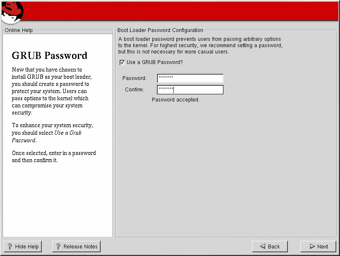Uncheck Use a GRUB Password checkbox
The image size is (340, 256).
(x=122, y=62)
